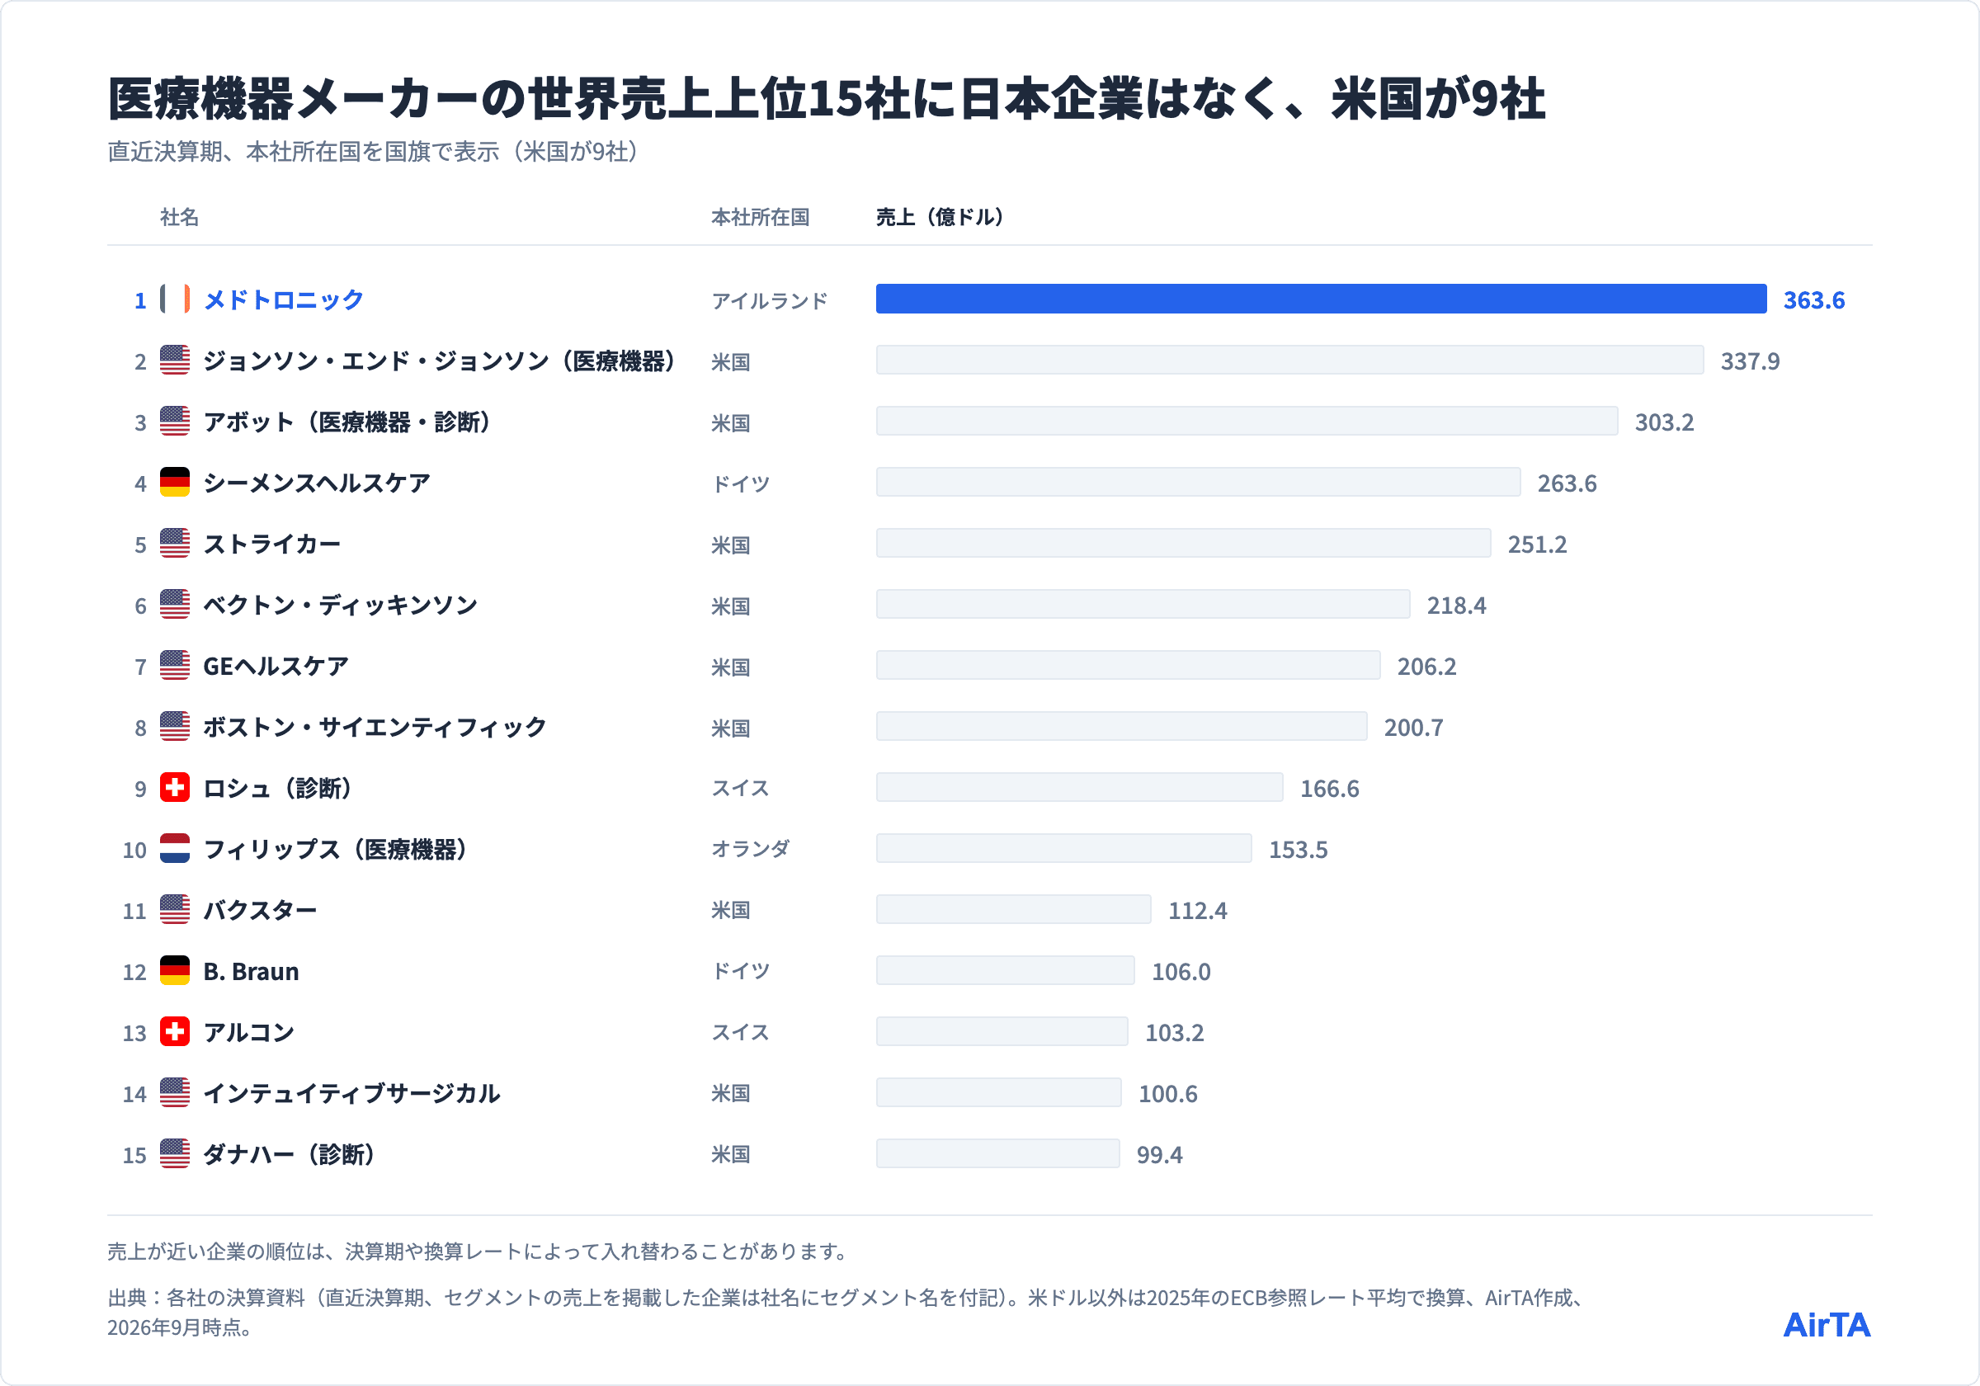Screen dimensions: 1980x1386
Task: Click the chart headline about 医療機器メーカー
Action: coord(826,98)
